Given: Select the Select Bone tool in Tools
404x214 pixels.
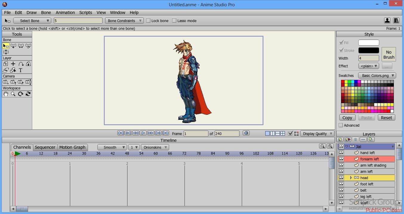Looking at the screenshot, I should click(6, 46).
